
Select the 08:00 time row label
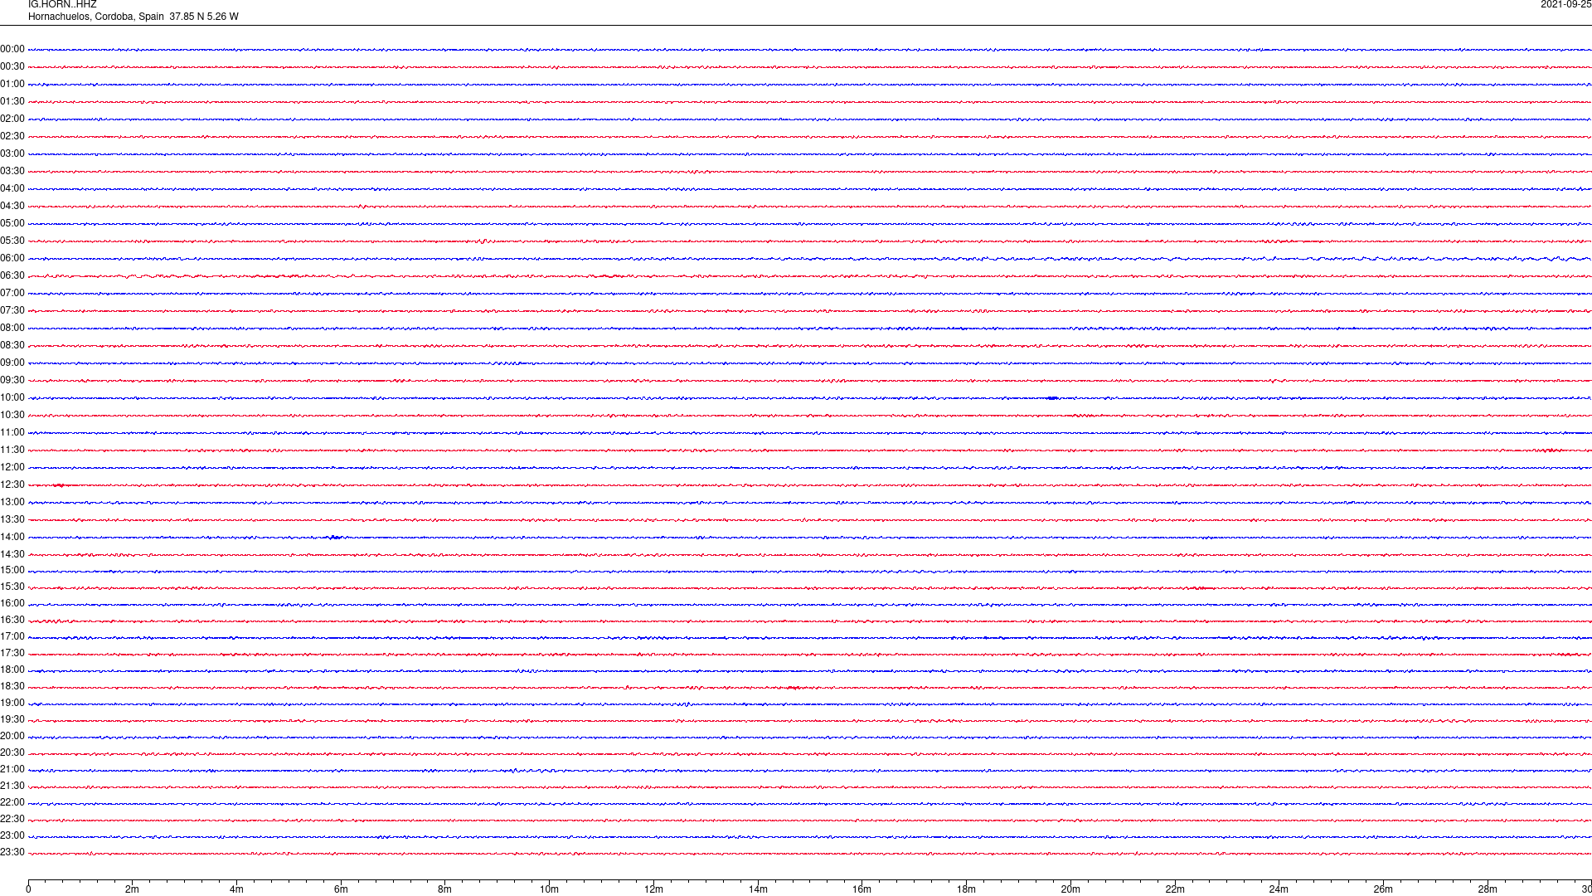[x=12, y=328]
